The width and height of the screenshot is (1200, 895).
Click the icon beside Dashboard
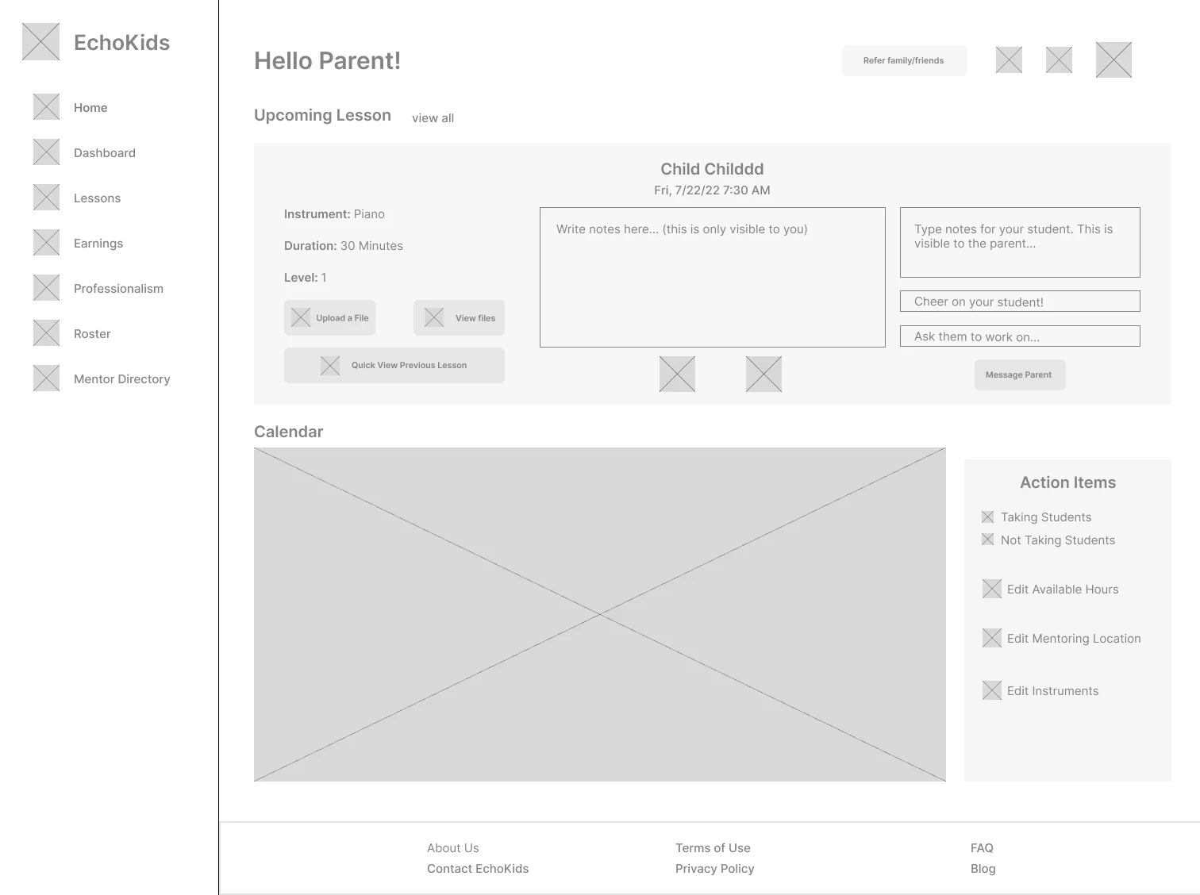pyautogui.click(x=46, y=152)
